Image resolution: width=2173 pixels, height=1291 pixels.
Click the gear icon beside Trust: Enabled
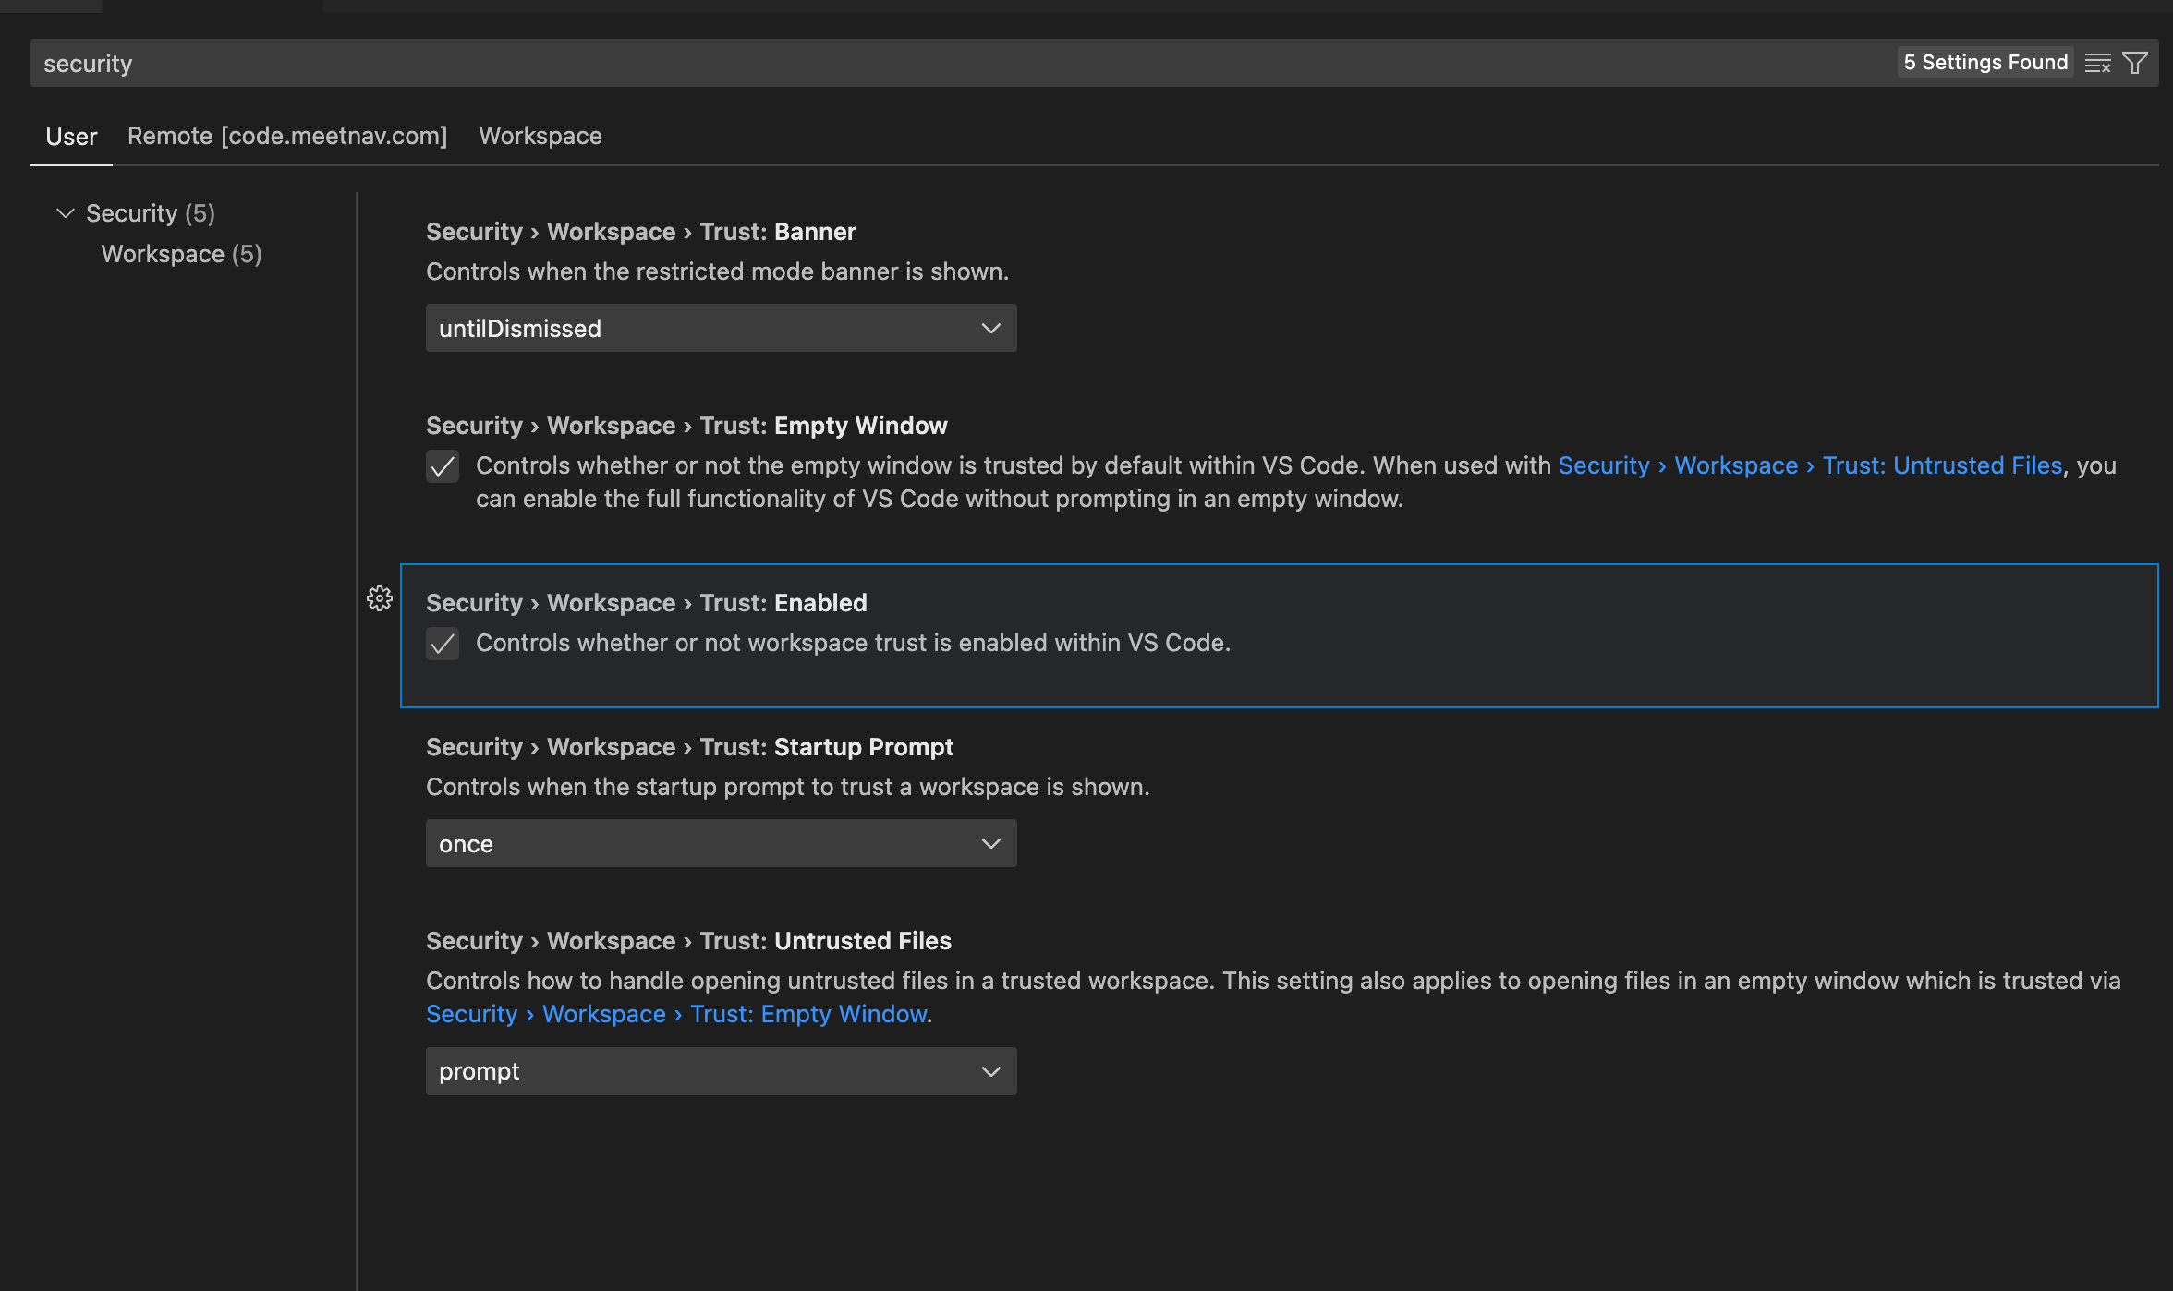[380, 598]
